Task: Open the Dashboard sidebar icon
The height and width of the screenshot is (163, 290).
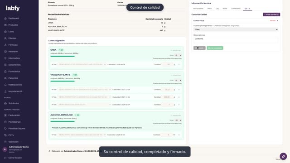Action: (x=5, y=18)
